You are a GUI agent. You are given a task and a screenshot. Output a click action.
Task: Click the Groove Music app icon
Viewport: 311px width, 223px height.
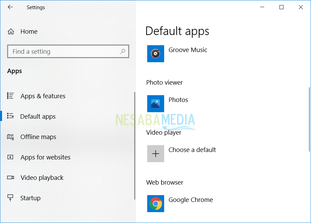[155, 54]
